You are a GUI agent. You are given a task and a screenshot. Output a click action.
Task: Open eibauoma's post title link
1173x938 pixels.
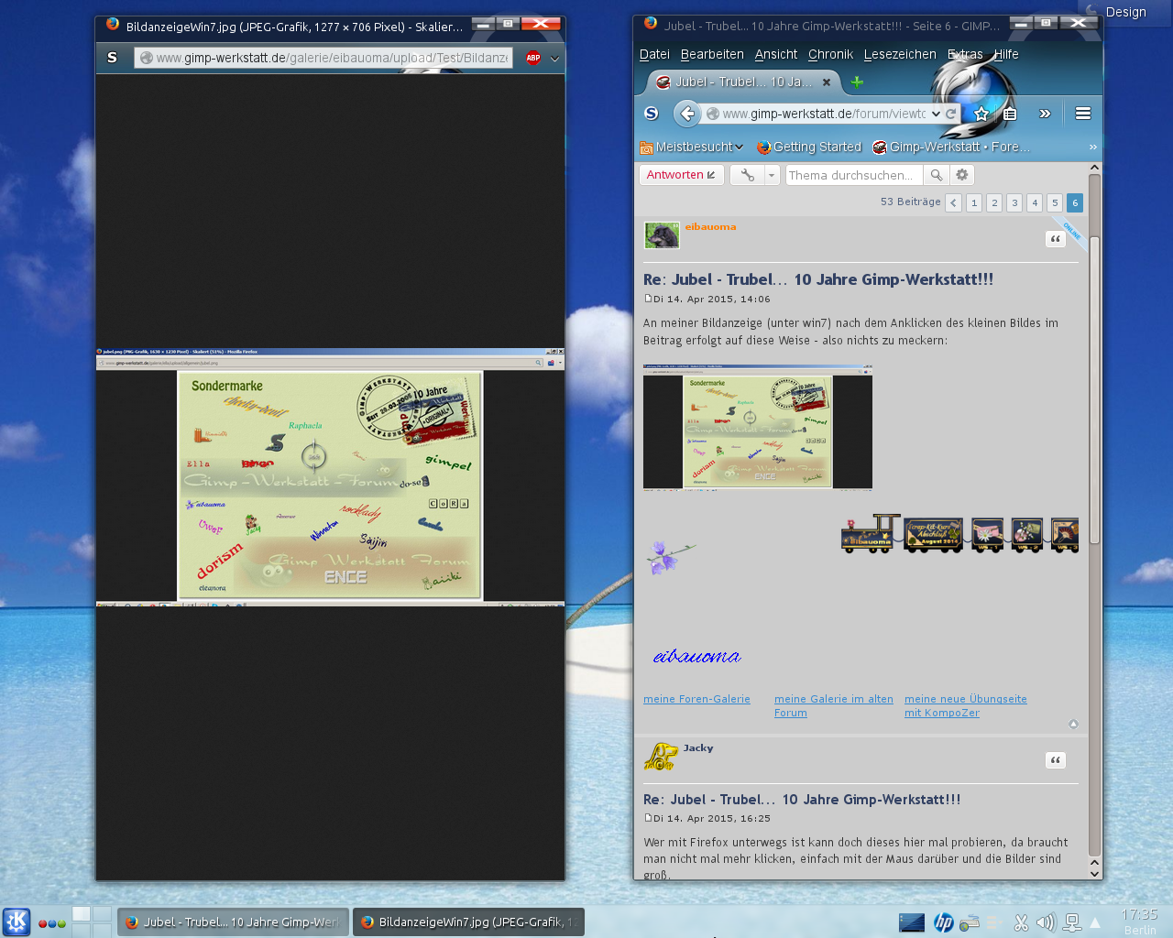coord(818,279)
